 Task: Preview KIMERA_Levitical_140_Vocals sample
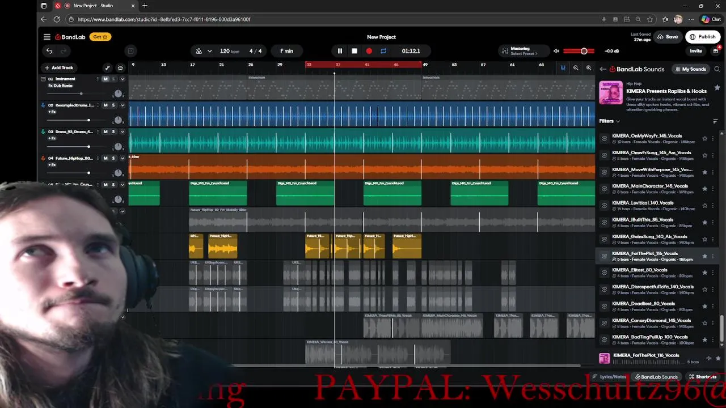604,205
